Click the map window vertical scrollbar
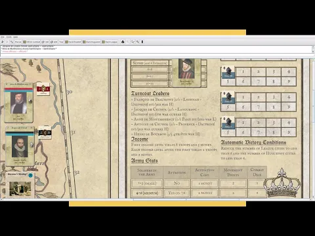315x236 pixels. point(312,128)
